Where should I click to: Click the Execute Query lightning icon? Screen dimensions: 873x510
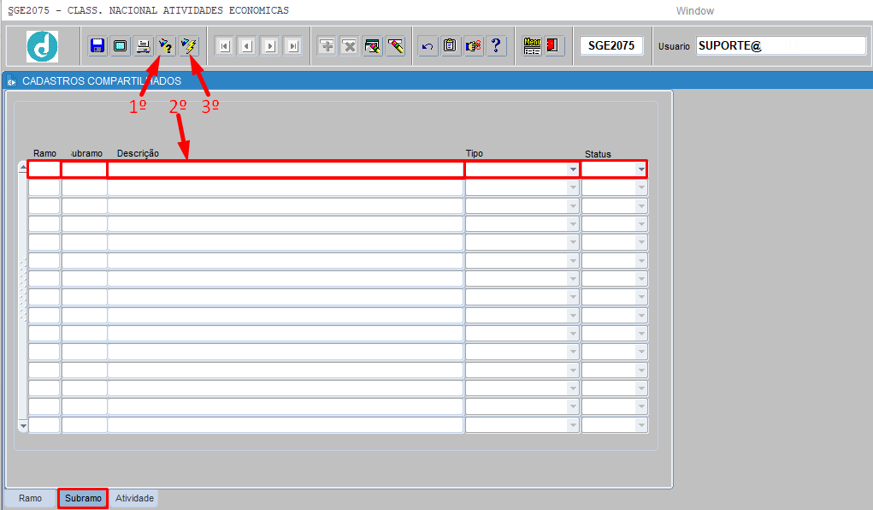coord(189,46)
